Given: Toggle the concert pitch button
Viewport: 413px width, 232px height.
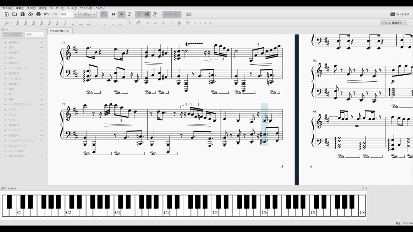Looking at the screenshot, I should (172, 14).
